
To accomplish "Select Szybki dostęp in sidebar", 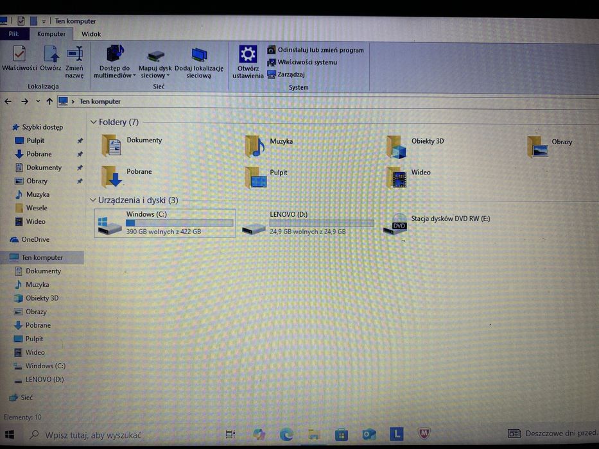I will click(37, 127).
